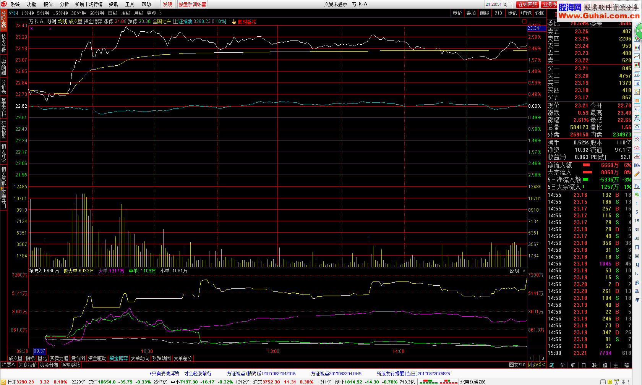Click the 在线客服 button

pos(528,4)
